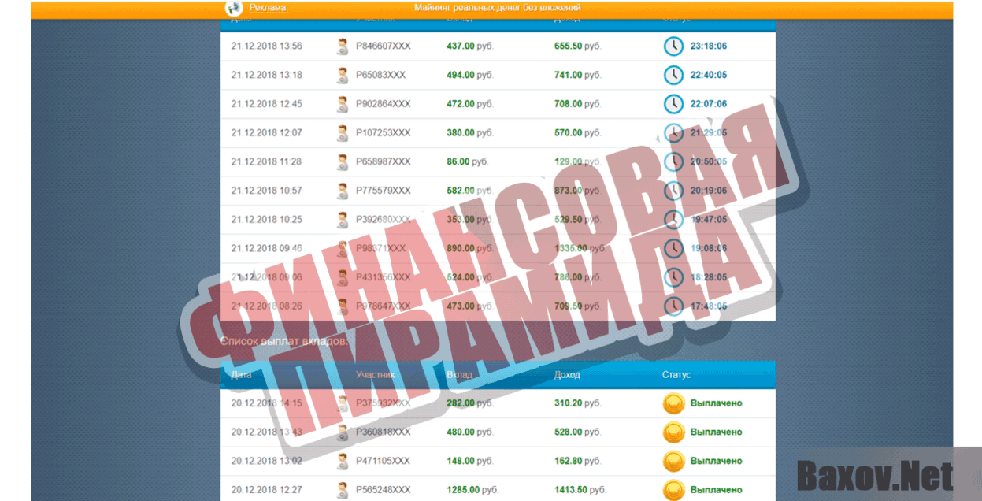Click the clock icon next to timer 23:18:06
The image size is (982, 501).
(673, 46)
